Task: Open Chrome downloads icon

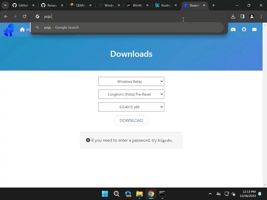Action: (233, 16)
